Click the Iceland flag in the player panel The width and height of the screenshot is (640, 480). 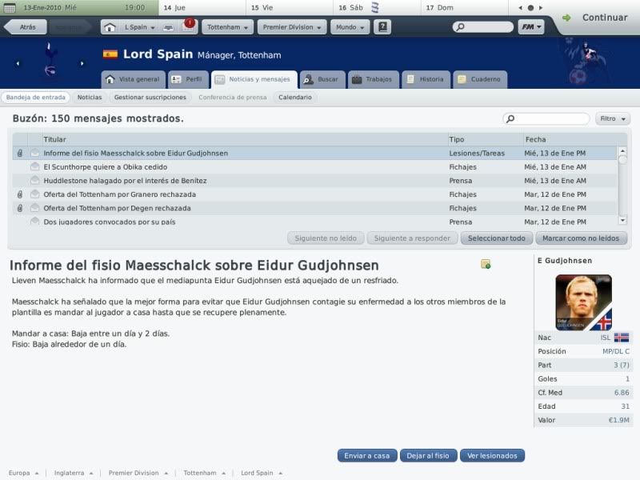(x=622, y=338)
